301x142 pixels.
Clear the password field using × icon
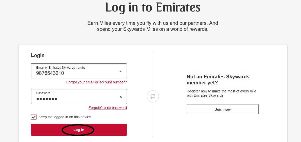[x=121, y=97]
